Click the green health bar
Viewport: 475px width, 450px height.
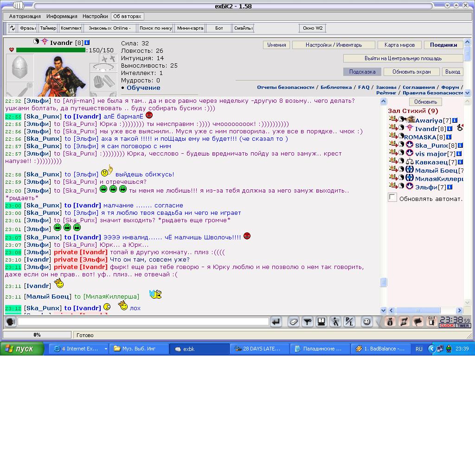click(51, 50)
